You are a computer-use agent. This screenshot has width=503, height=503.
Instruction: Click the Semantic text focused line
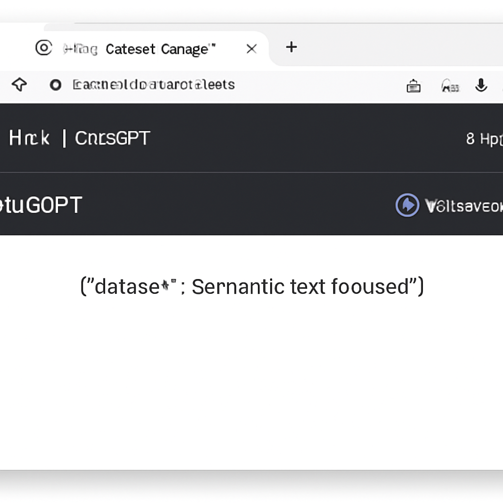252,286
